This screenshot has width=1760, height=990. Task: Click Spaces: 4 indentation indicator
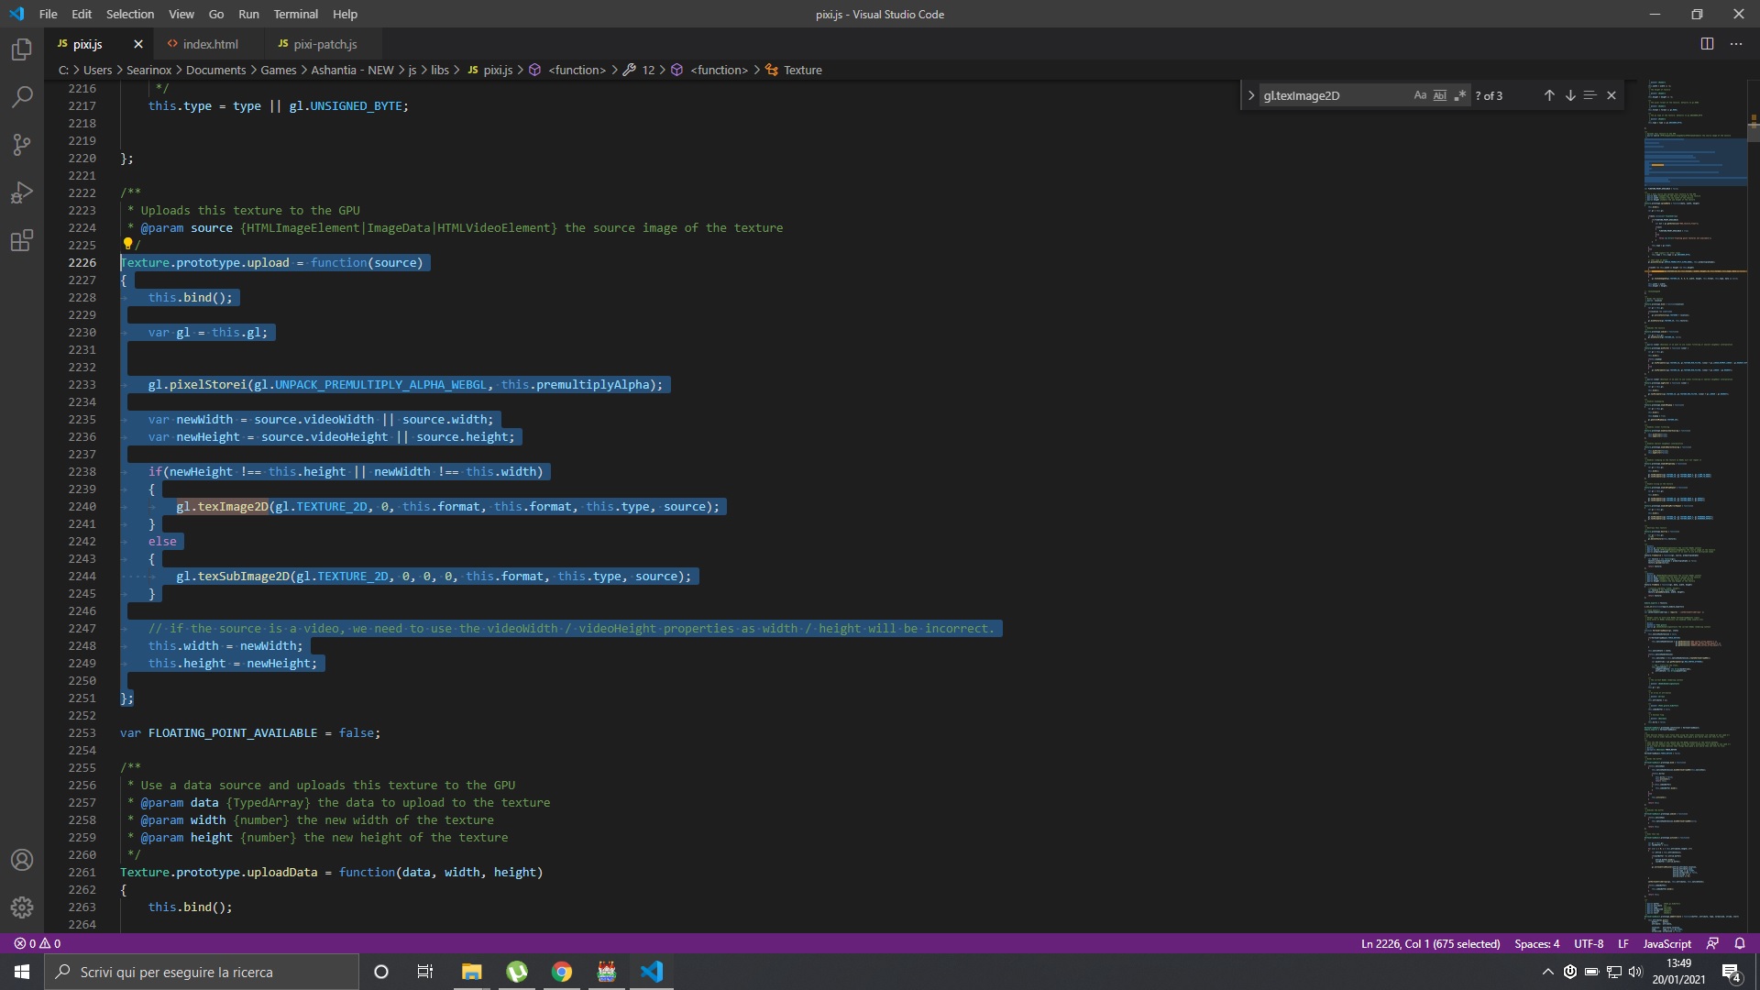tap(1537, 943)
